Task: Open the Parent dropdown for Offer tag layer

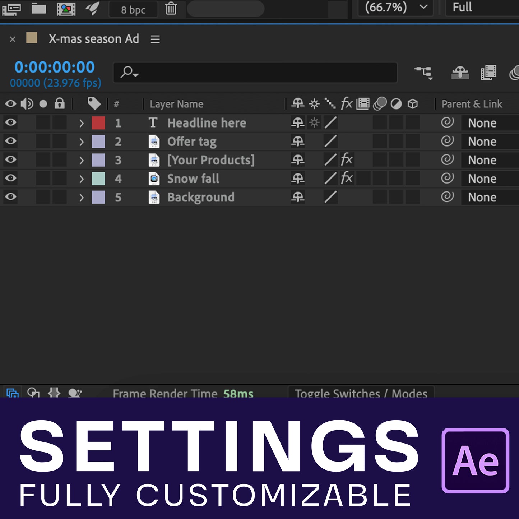Action: 488,142
